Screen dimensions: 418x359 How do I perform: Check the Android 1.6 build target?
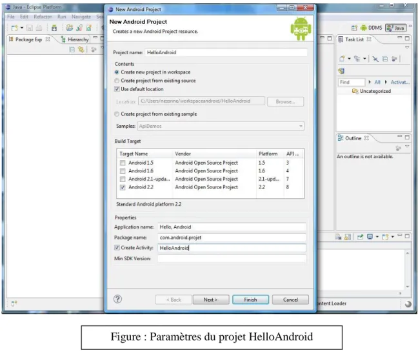coord(123,171)
